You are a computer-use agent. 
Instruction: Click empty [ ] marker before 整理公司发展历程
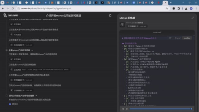[125, 104]
